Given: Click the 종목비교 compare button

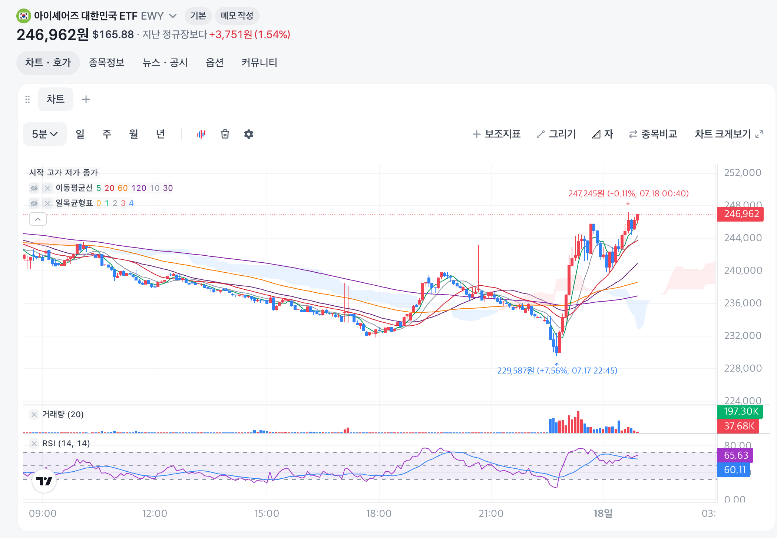Looking at the screenshot, I should tap(653, 134).
